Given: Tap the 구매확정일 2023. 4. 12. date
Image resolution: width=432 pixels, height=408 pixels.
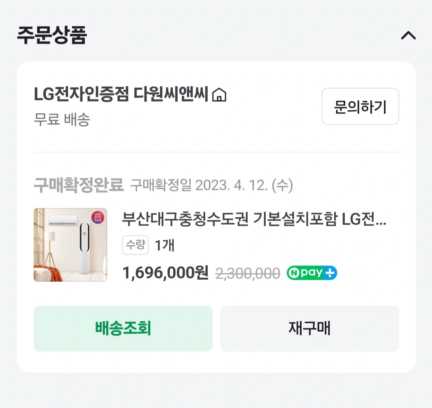Looking at the screenshot, I should pos(212,185).
